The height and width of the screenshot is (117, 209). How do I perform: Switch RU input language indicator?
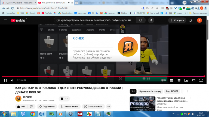(x=174, y=114)
